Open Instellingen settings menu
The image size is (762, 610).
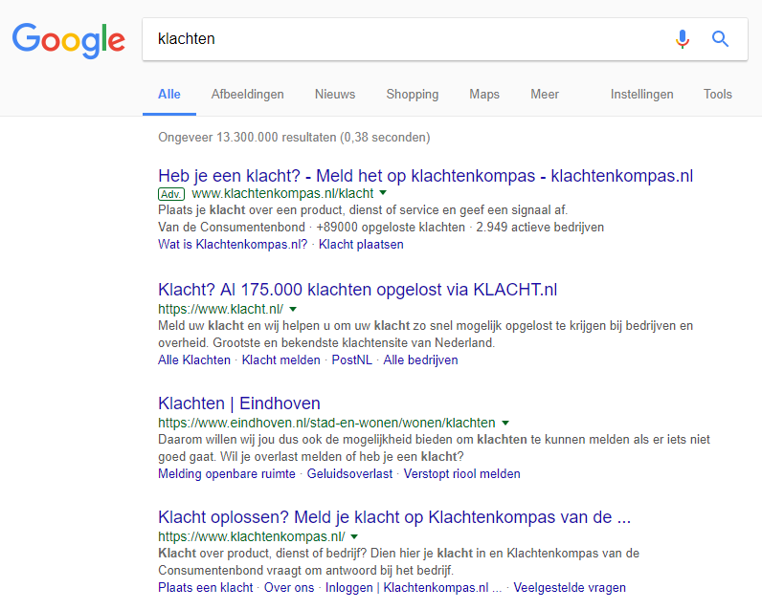click(x=641, y=95)
